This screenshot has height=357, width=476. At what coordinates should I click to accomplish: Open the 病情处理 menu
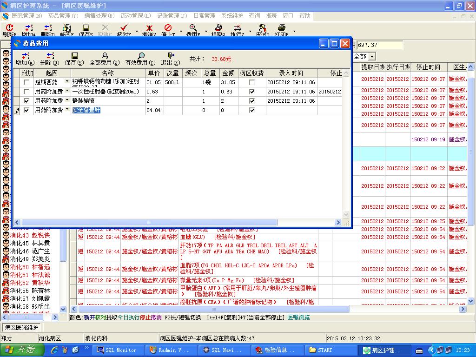(99, 16)
